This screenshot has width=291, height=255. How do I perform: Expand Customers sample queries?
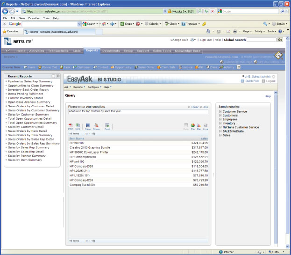click(x=220, y=116)
